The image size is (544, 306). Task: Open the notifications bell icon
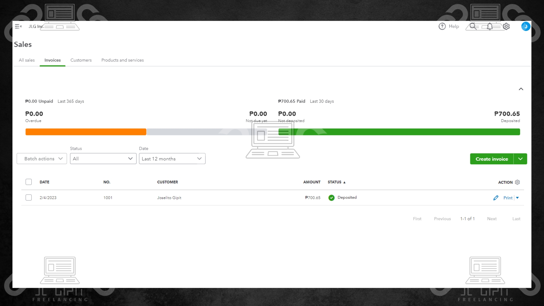tap(490, 26)
